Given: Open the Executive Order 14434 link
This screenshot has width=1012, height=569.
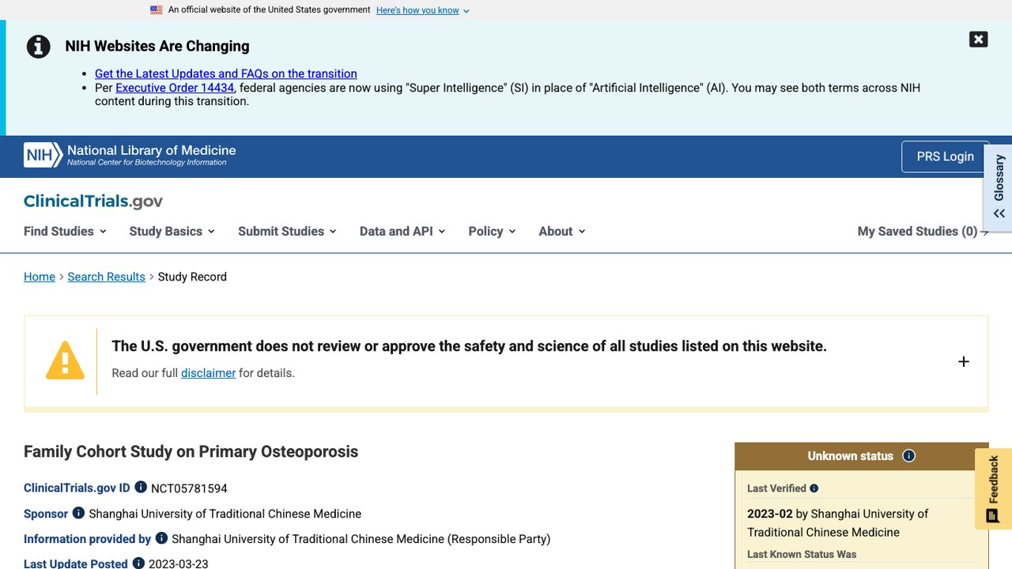Looking at the screenshot, I should click(x=175, y=88).
